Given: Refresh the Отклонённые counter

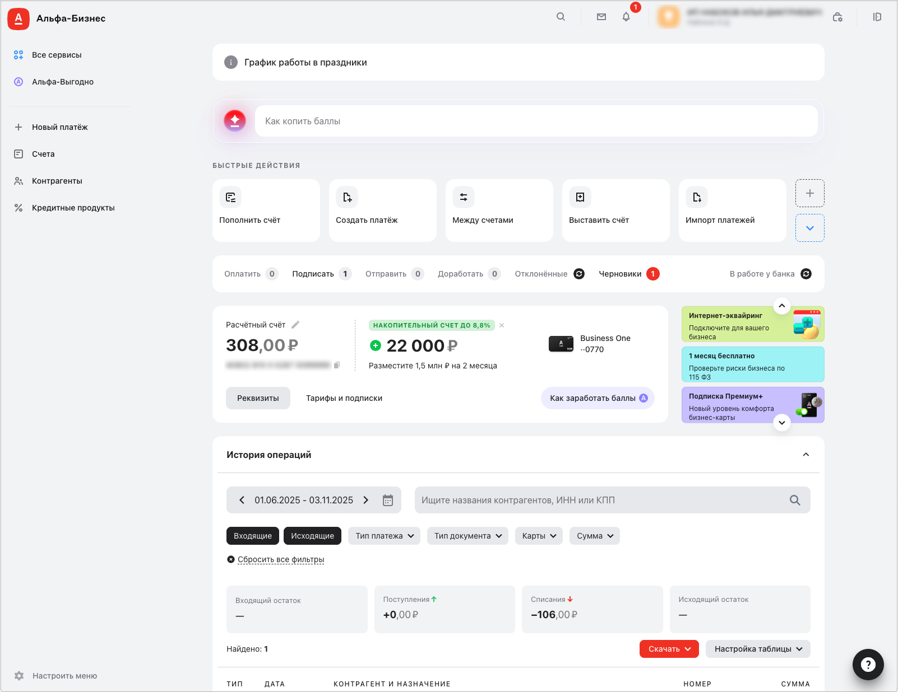Looking at the screenshot, I should [579, 274].
